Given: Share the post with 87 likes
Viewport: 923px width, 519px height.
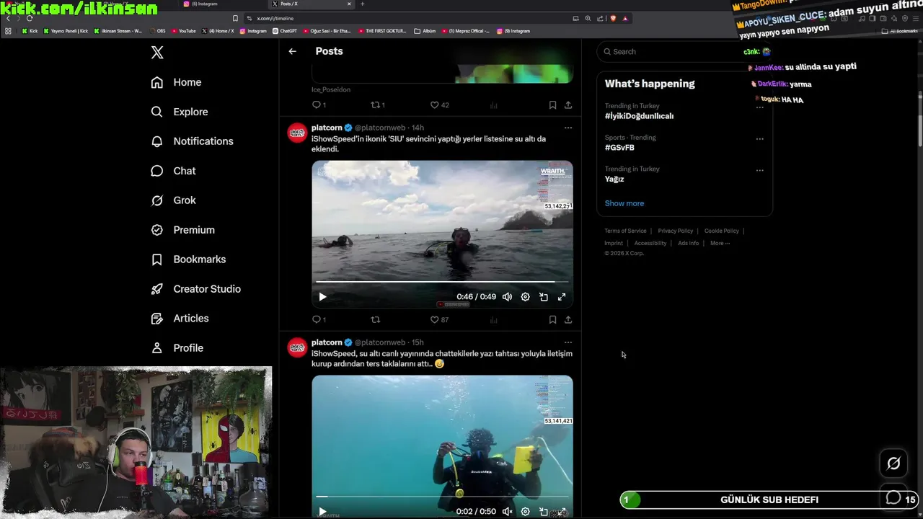Looking at the screenshot, I should point(568,319).
